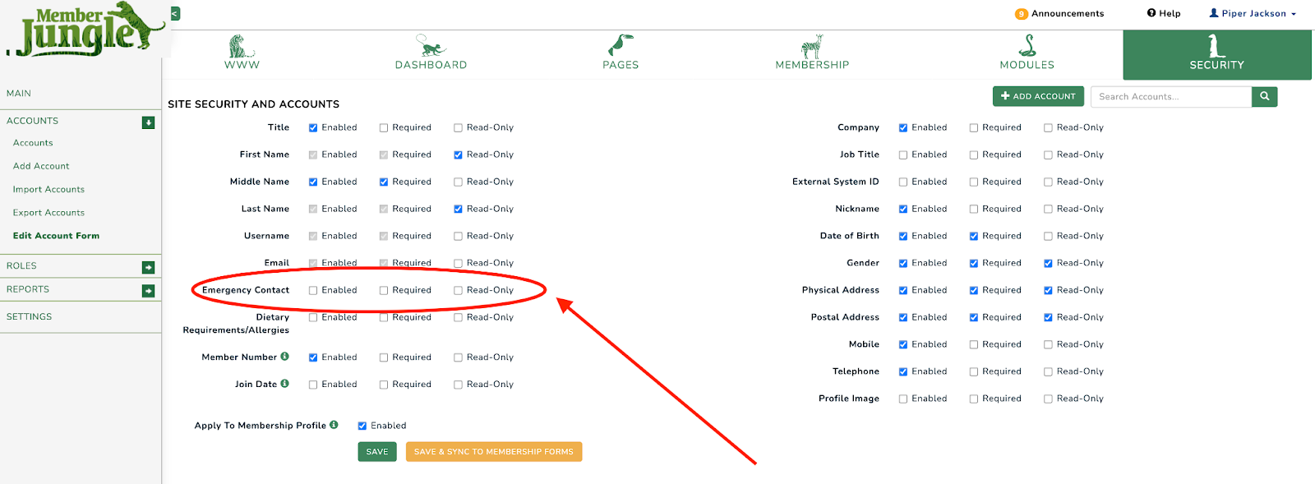Enable the Profile Image field
Screen dimensions: 1315x484
[903, 399]
